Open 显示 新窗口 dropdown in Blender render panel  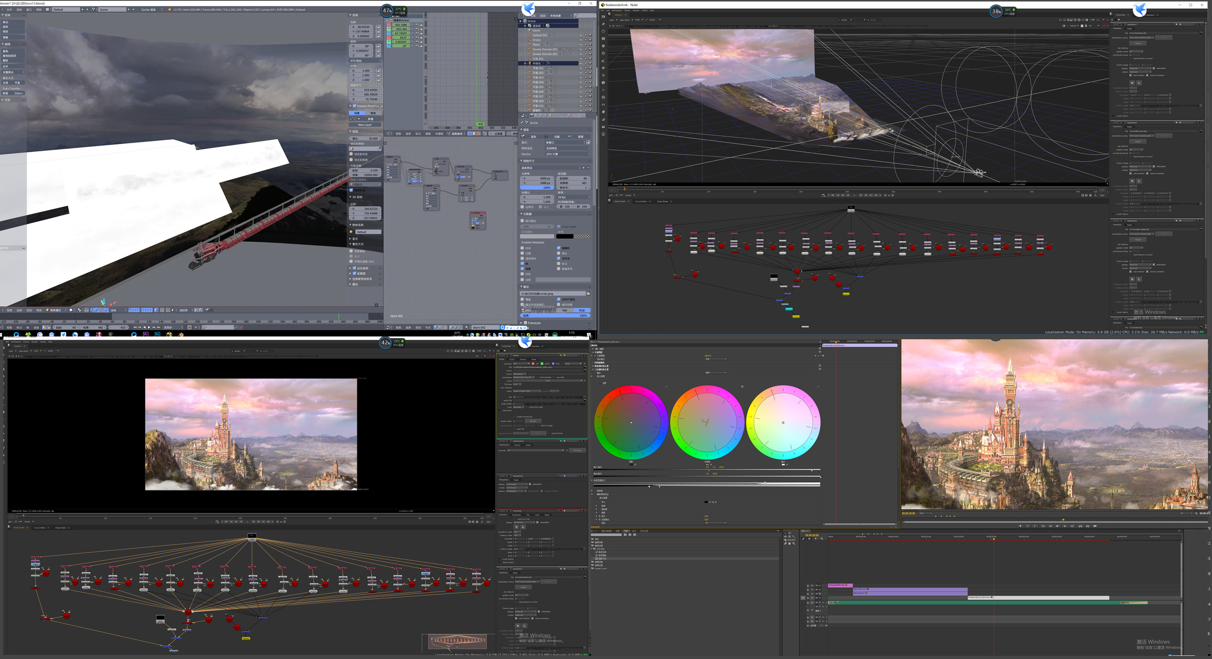tap(565, 143)
